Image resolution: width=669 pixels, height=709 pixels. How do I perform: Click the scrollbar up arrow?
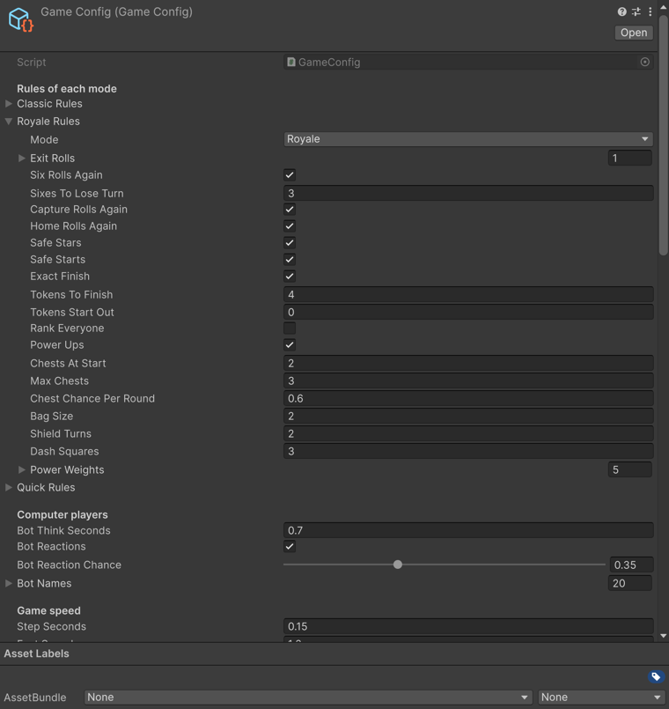point(663,7)
